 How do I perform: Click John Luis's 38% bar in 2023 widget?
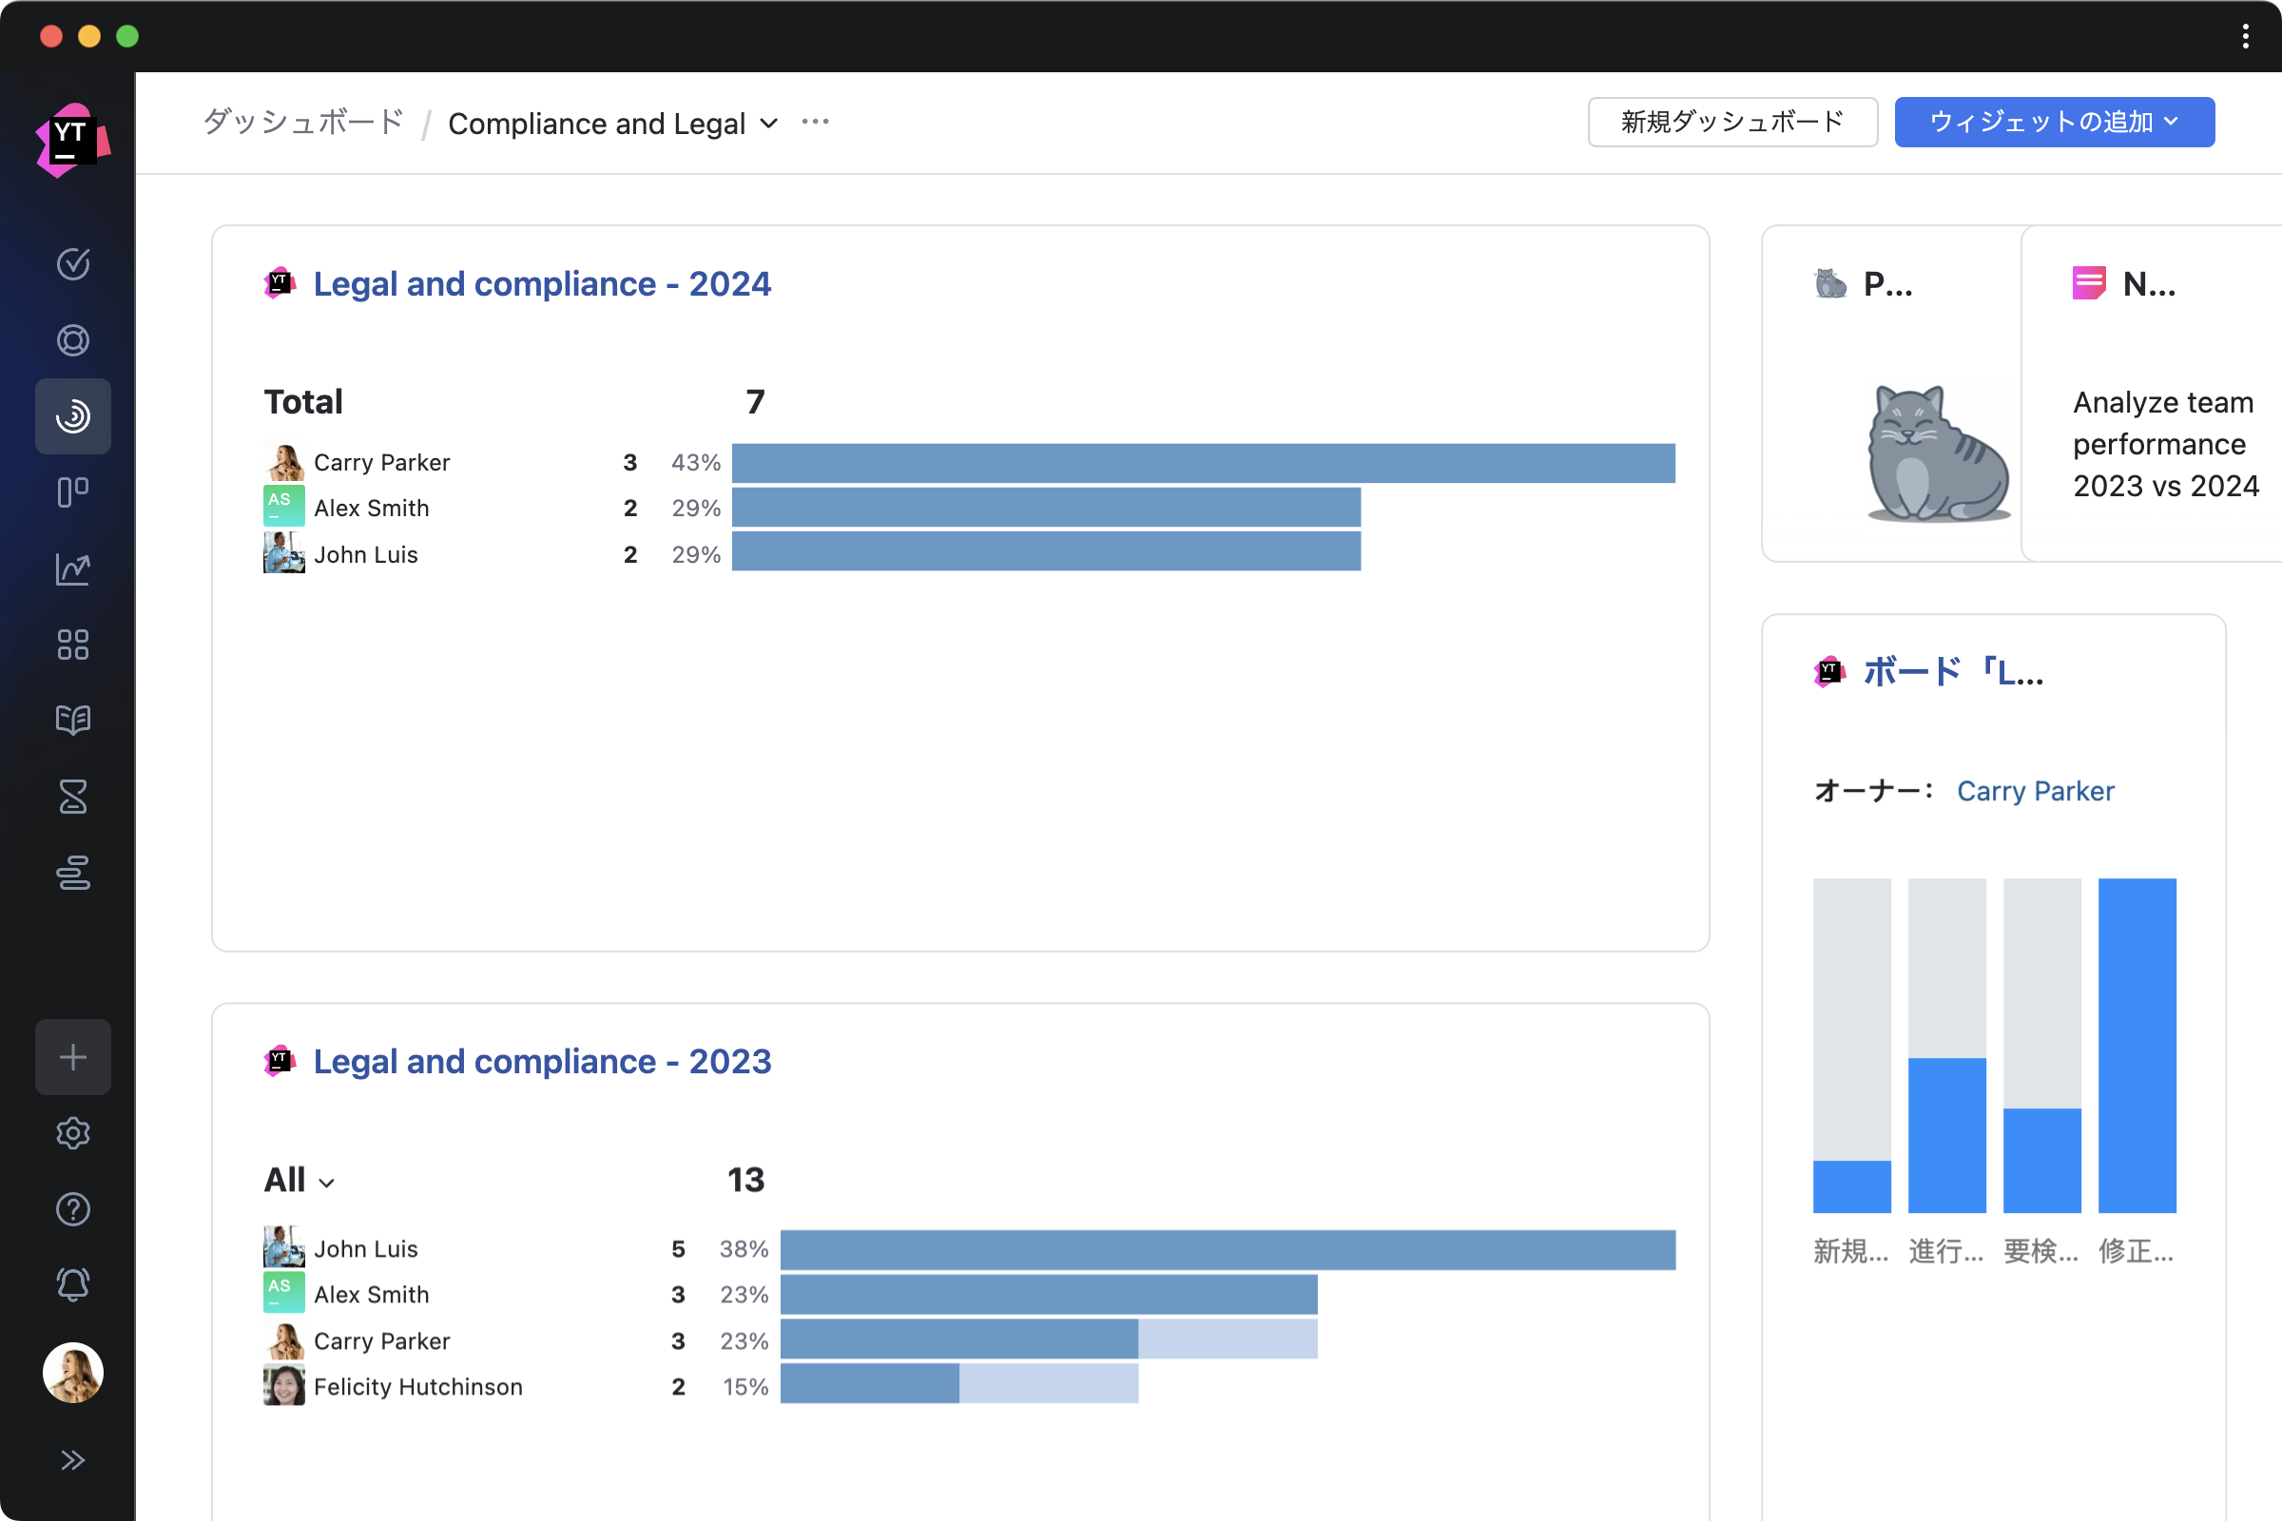coord(1228,1249)
